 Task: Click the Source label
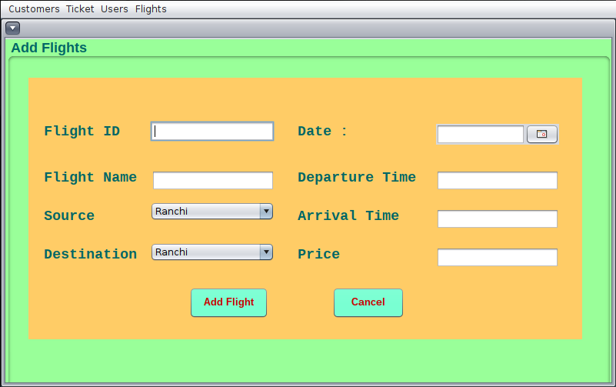pos(69,215)
